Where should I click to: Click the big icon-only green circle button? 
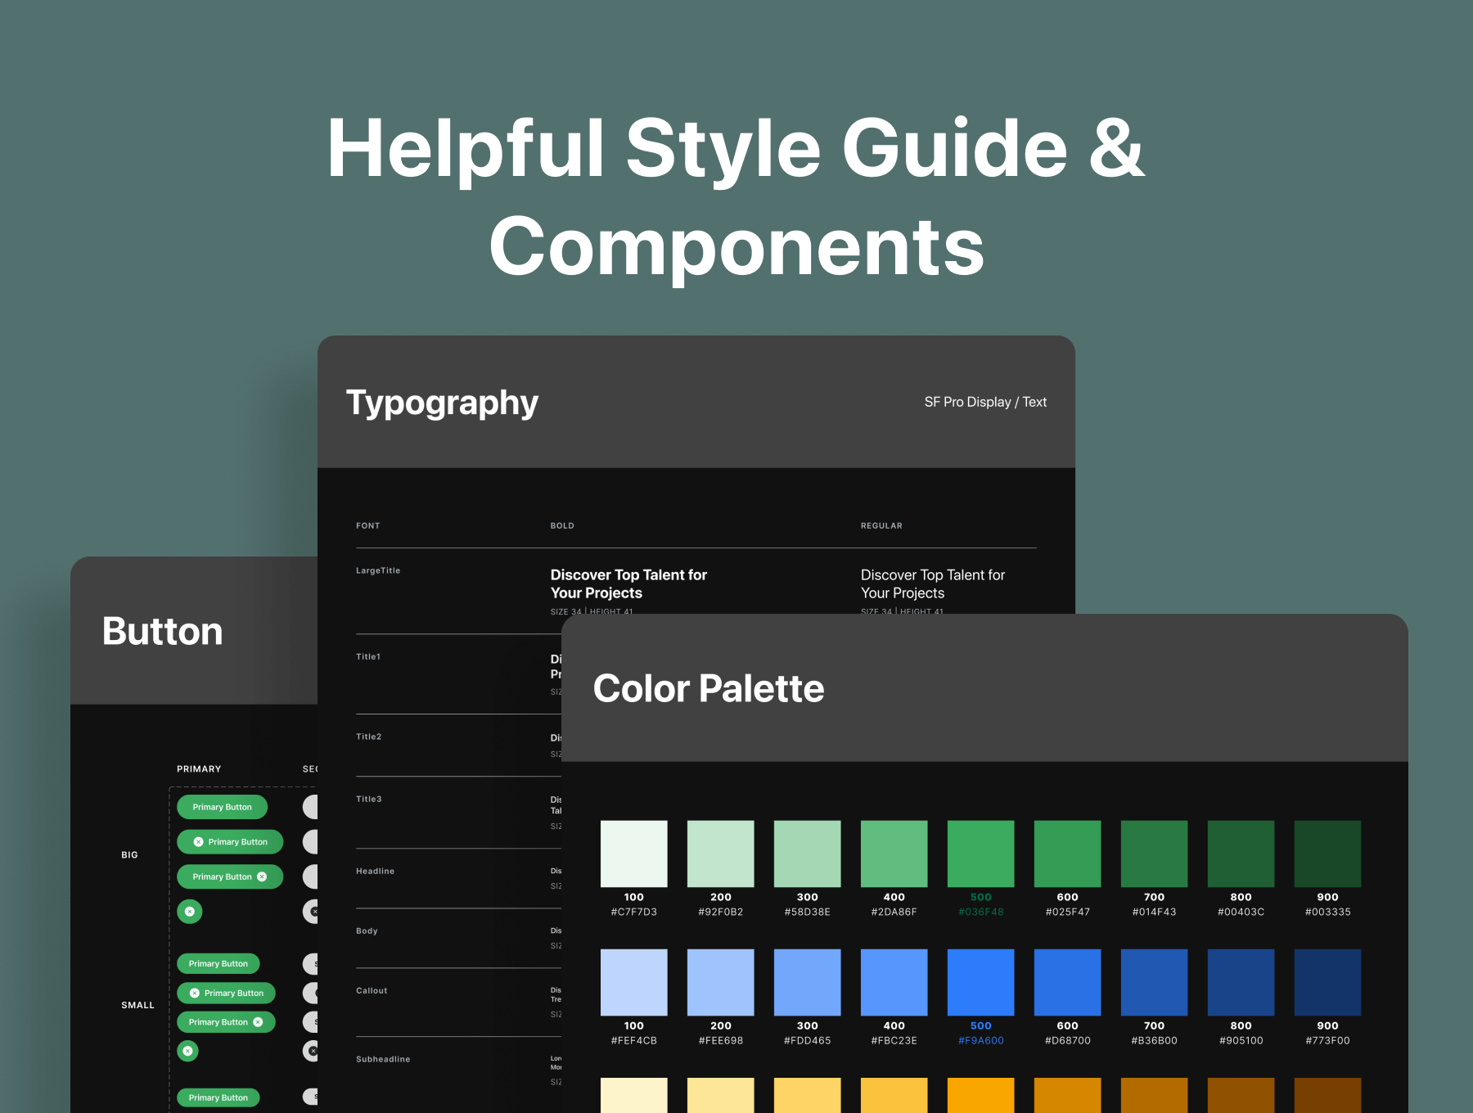190,911
